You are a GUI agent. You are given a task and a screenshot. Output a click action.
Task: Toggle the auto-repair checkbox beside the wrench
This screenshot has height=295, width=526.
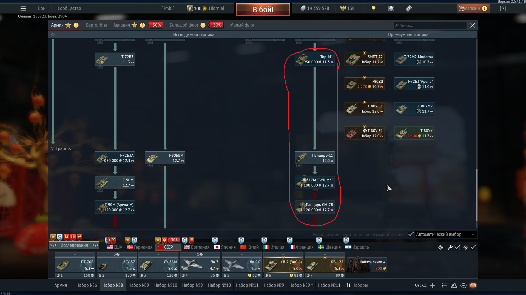click(457, 247)
